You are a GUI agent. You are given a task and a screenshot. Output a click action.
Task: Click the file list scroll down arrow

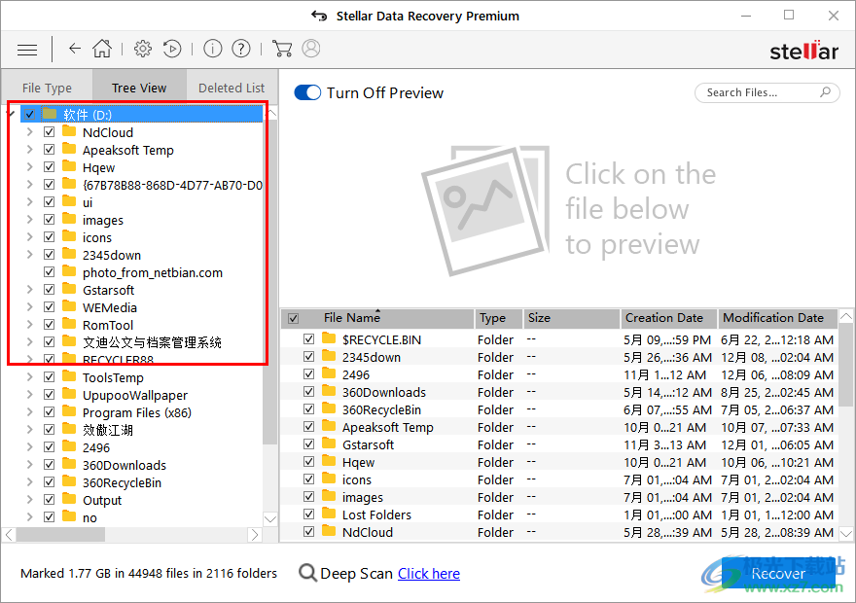pos(845,533)
